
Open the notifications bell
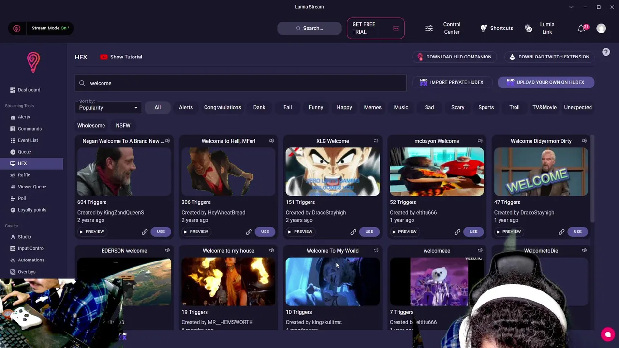tap(581, 29)
